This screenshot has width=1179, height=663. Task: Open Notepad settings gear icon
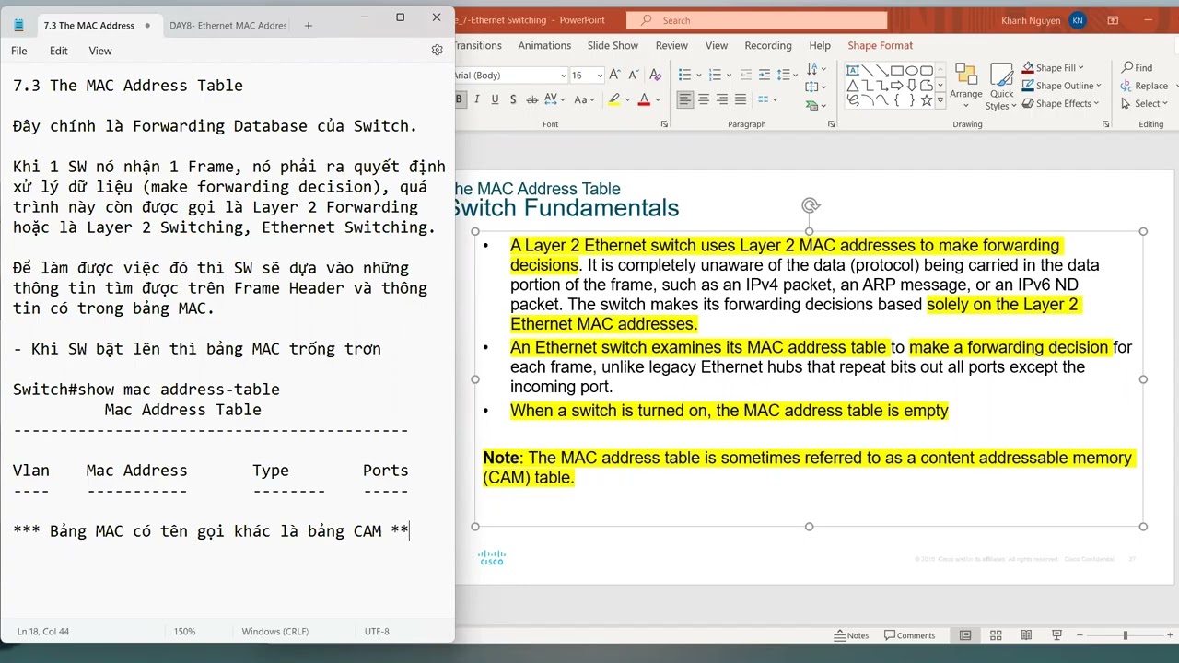tap(437, 51)
